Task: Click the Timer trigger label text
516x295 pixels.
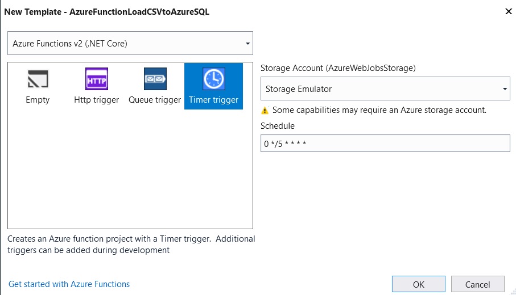Action: 213,100
